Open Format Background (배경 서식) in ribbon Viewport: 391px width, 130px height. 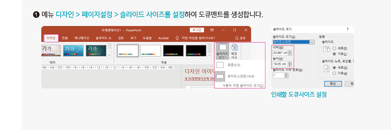coord(234,51)
